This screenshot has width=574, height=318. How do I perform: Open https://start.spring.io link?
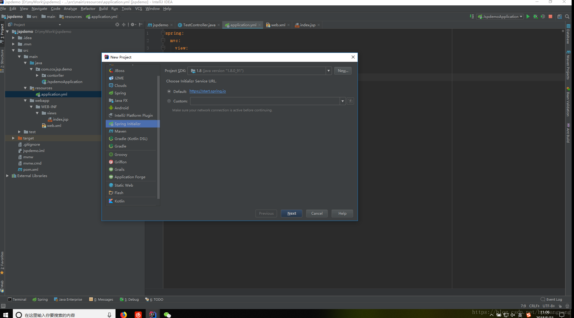(207, 91)
